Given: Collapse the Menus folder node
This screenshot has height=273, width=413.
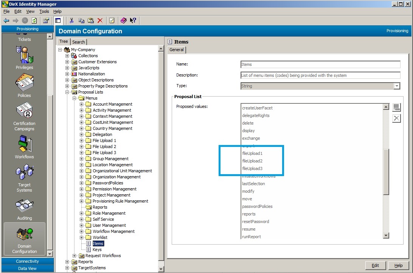Looking at the screenshot, I should [75, 98].
